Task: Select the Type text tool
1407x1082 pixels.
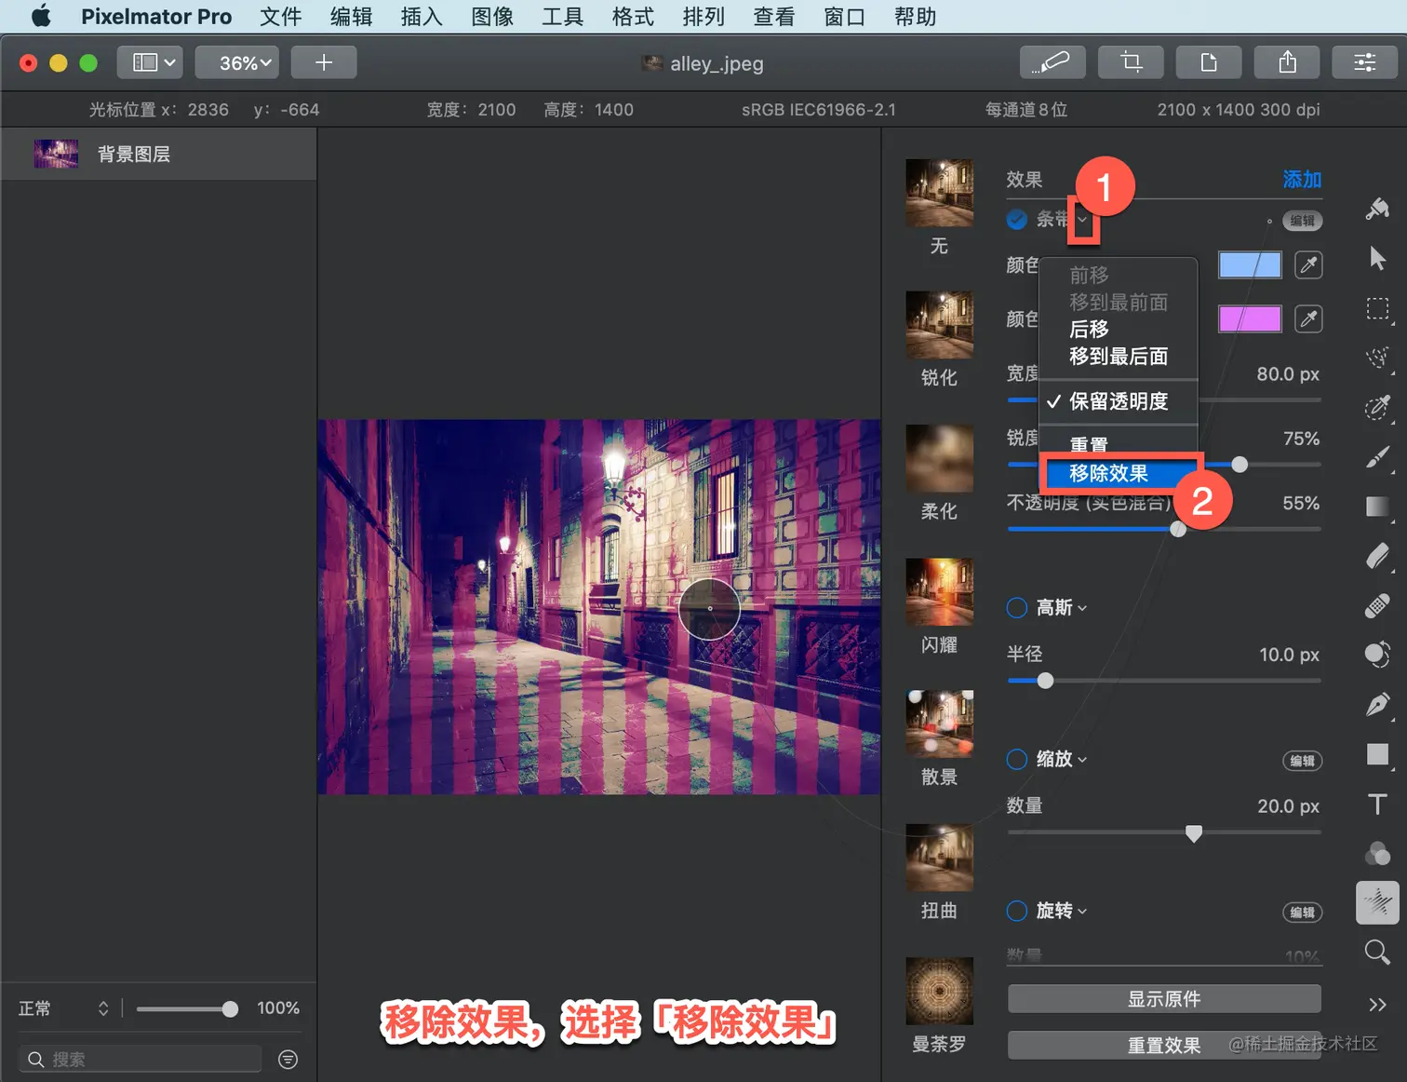Action: coord(1377,804)
